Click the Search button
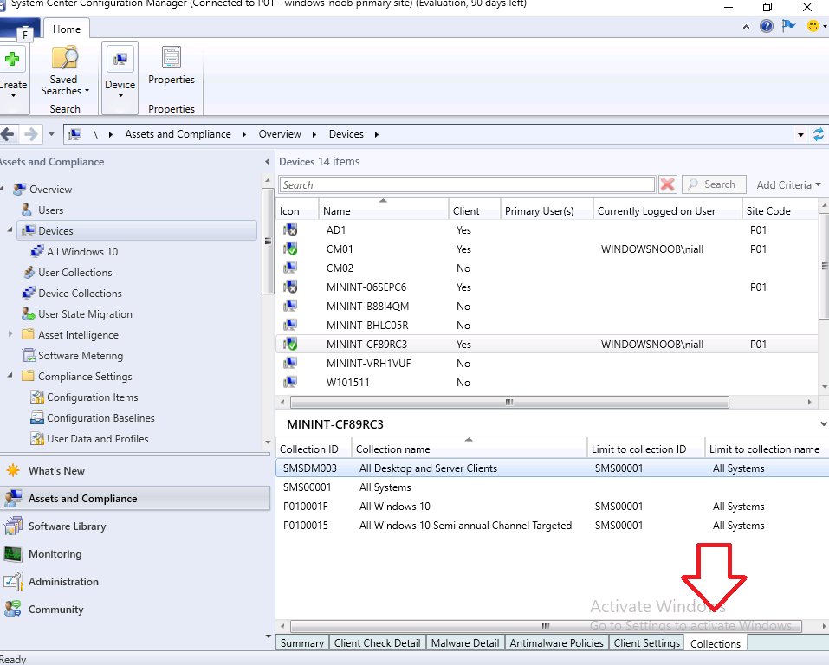 pos(714,184)
